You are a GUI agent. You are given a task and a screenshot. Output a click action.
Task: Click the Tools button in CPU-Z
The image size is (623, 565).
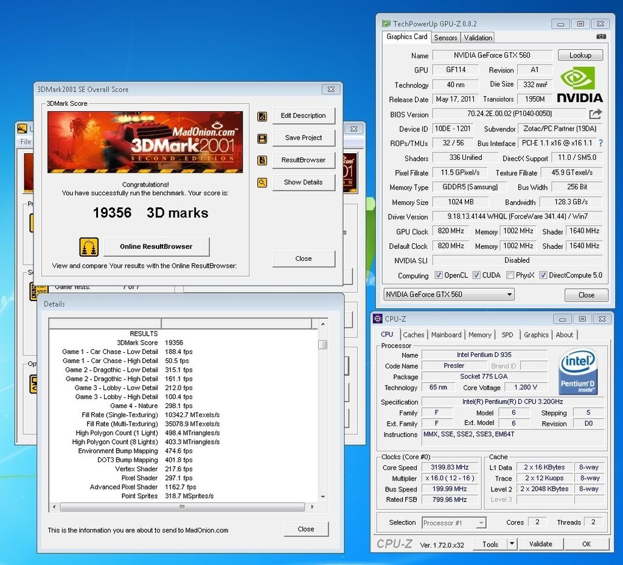490,544
